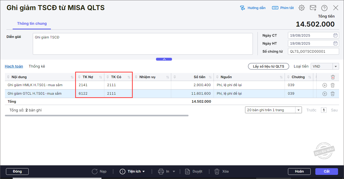Screen dimensions: 344x179
Task: Open records-per-page dropdown
Action: click(x=299, y=110)
